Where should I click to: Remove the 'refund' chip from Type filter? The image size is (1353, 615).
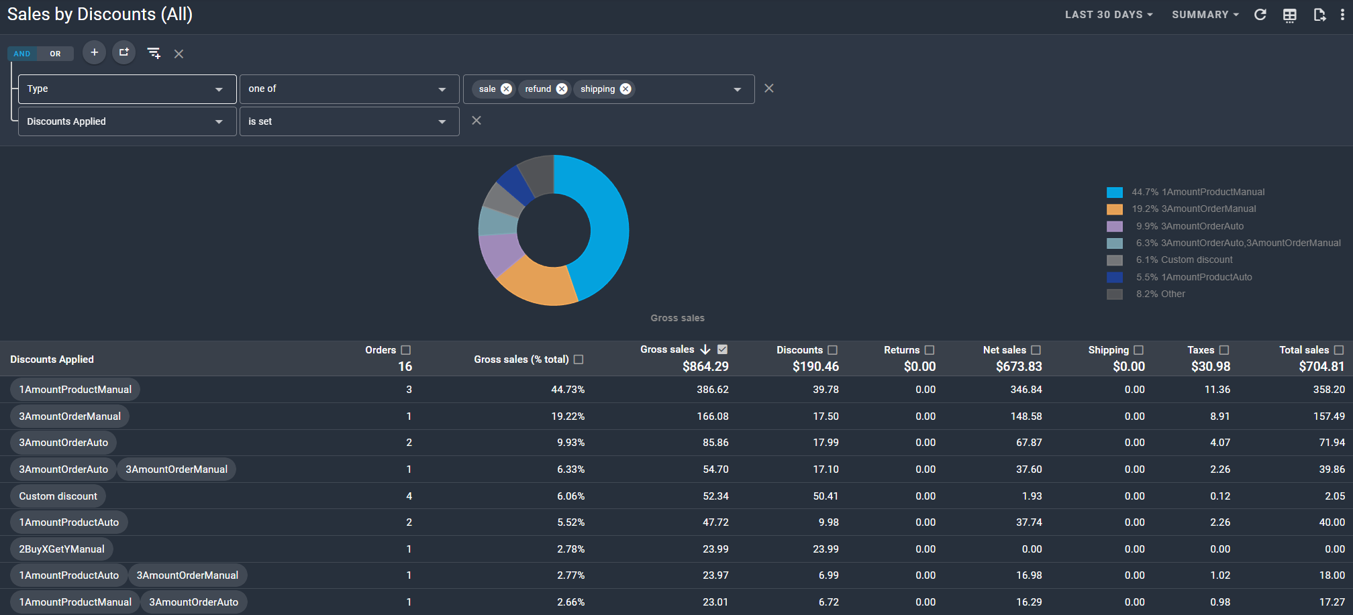pos(562,89)
